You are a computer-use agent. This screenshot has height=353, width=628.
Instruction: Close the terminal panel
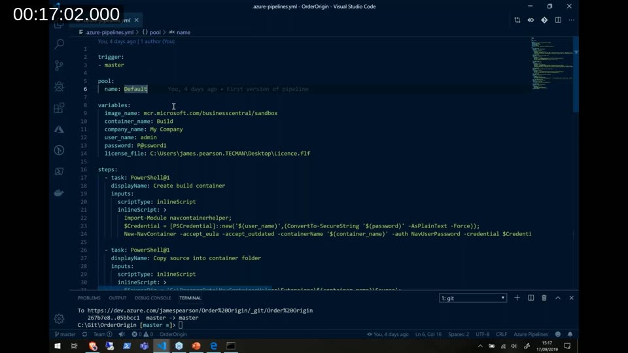572,298
